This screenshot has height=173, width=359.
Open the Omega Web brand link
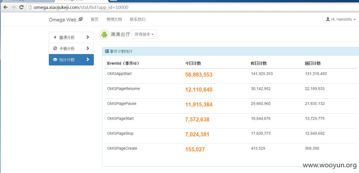click(66, 20)
